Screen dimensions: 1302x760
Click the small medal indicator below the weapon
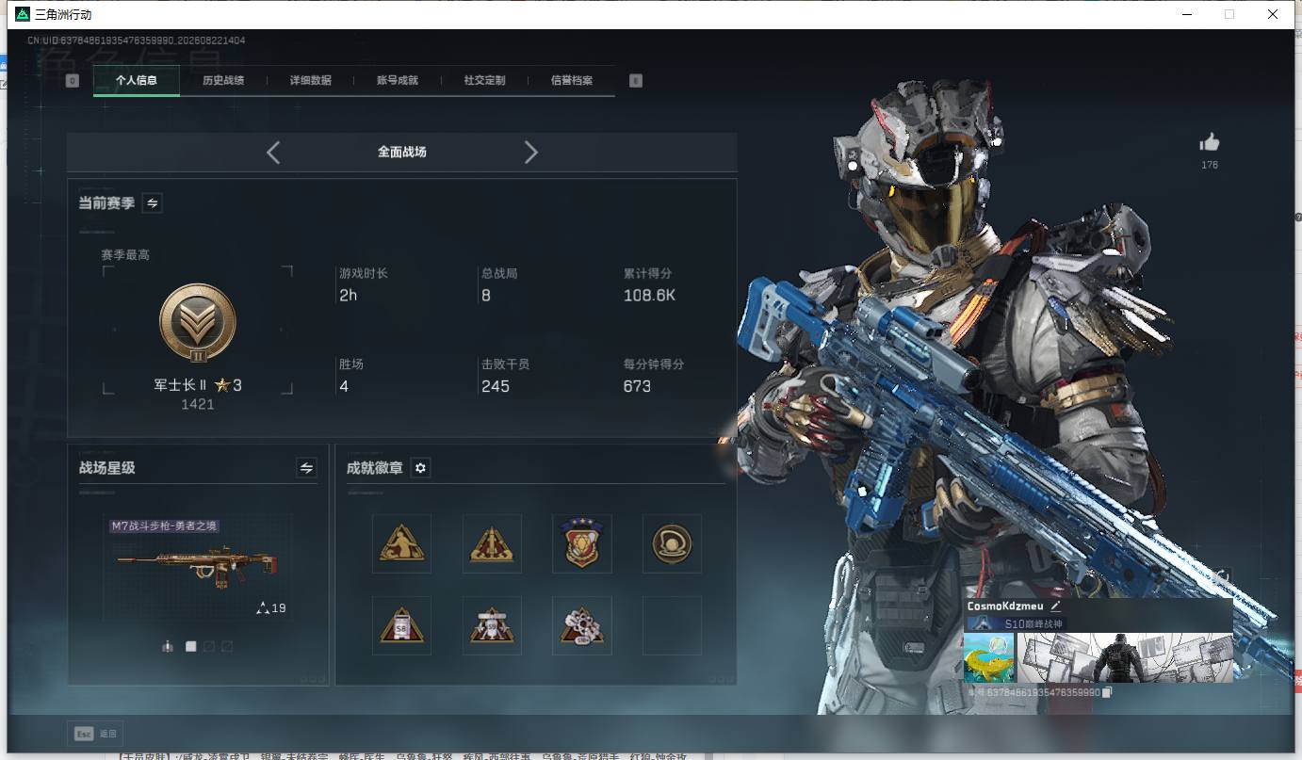(x=168, y=646)
